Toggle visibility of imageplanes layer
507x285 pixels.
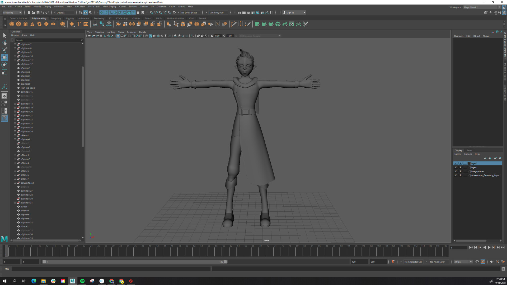tap(456, 171)
